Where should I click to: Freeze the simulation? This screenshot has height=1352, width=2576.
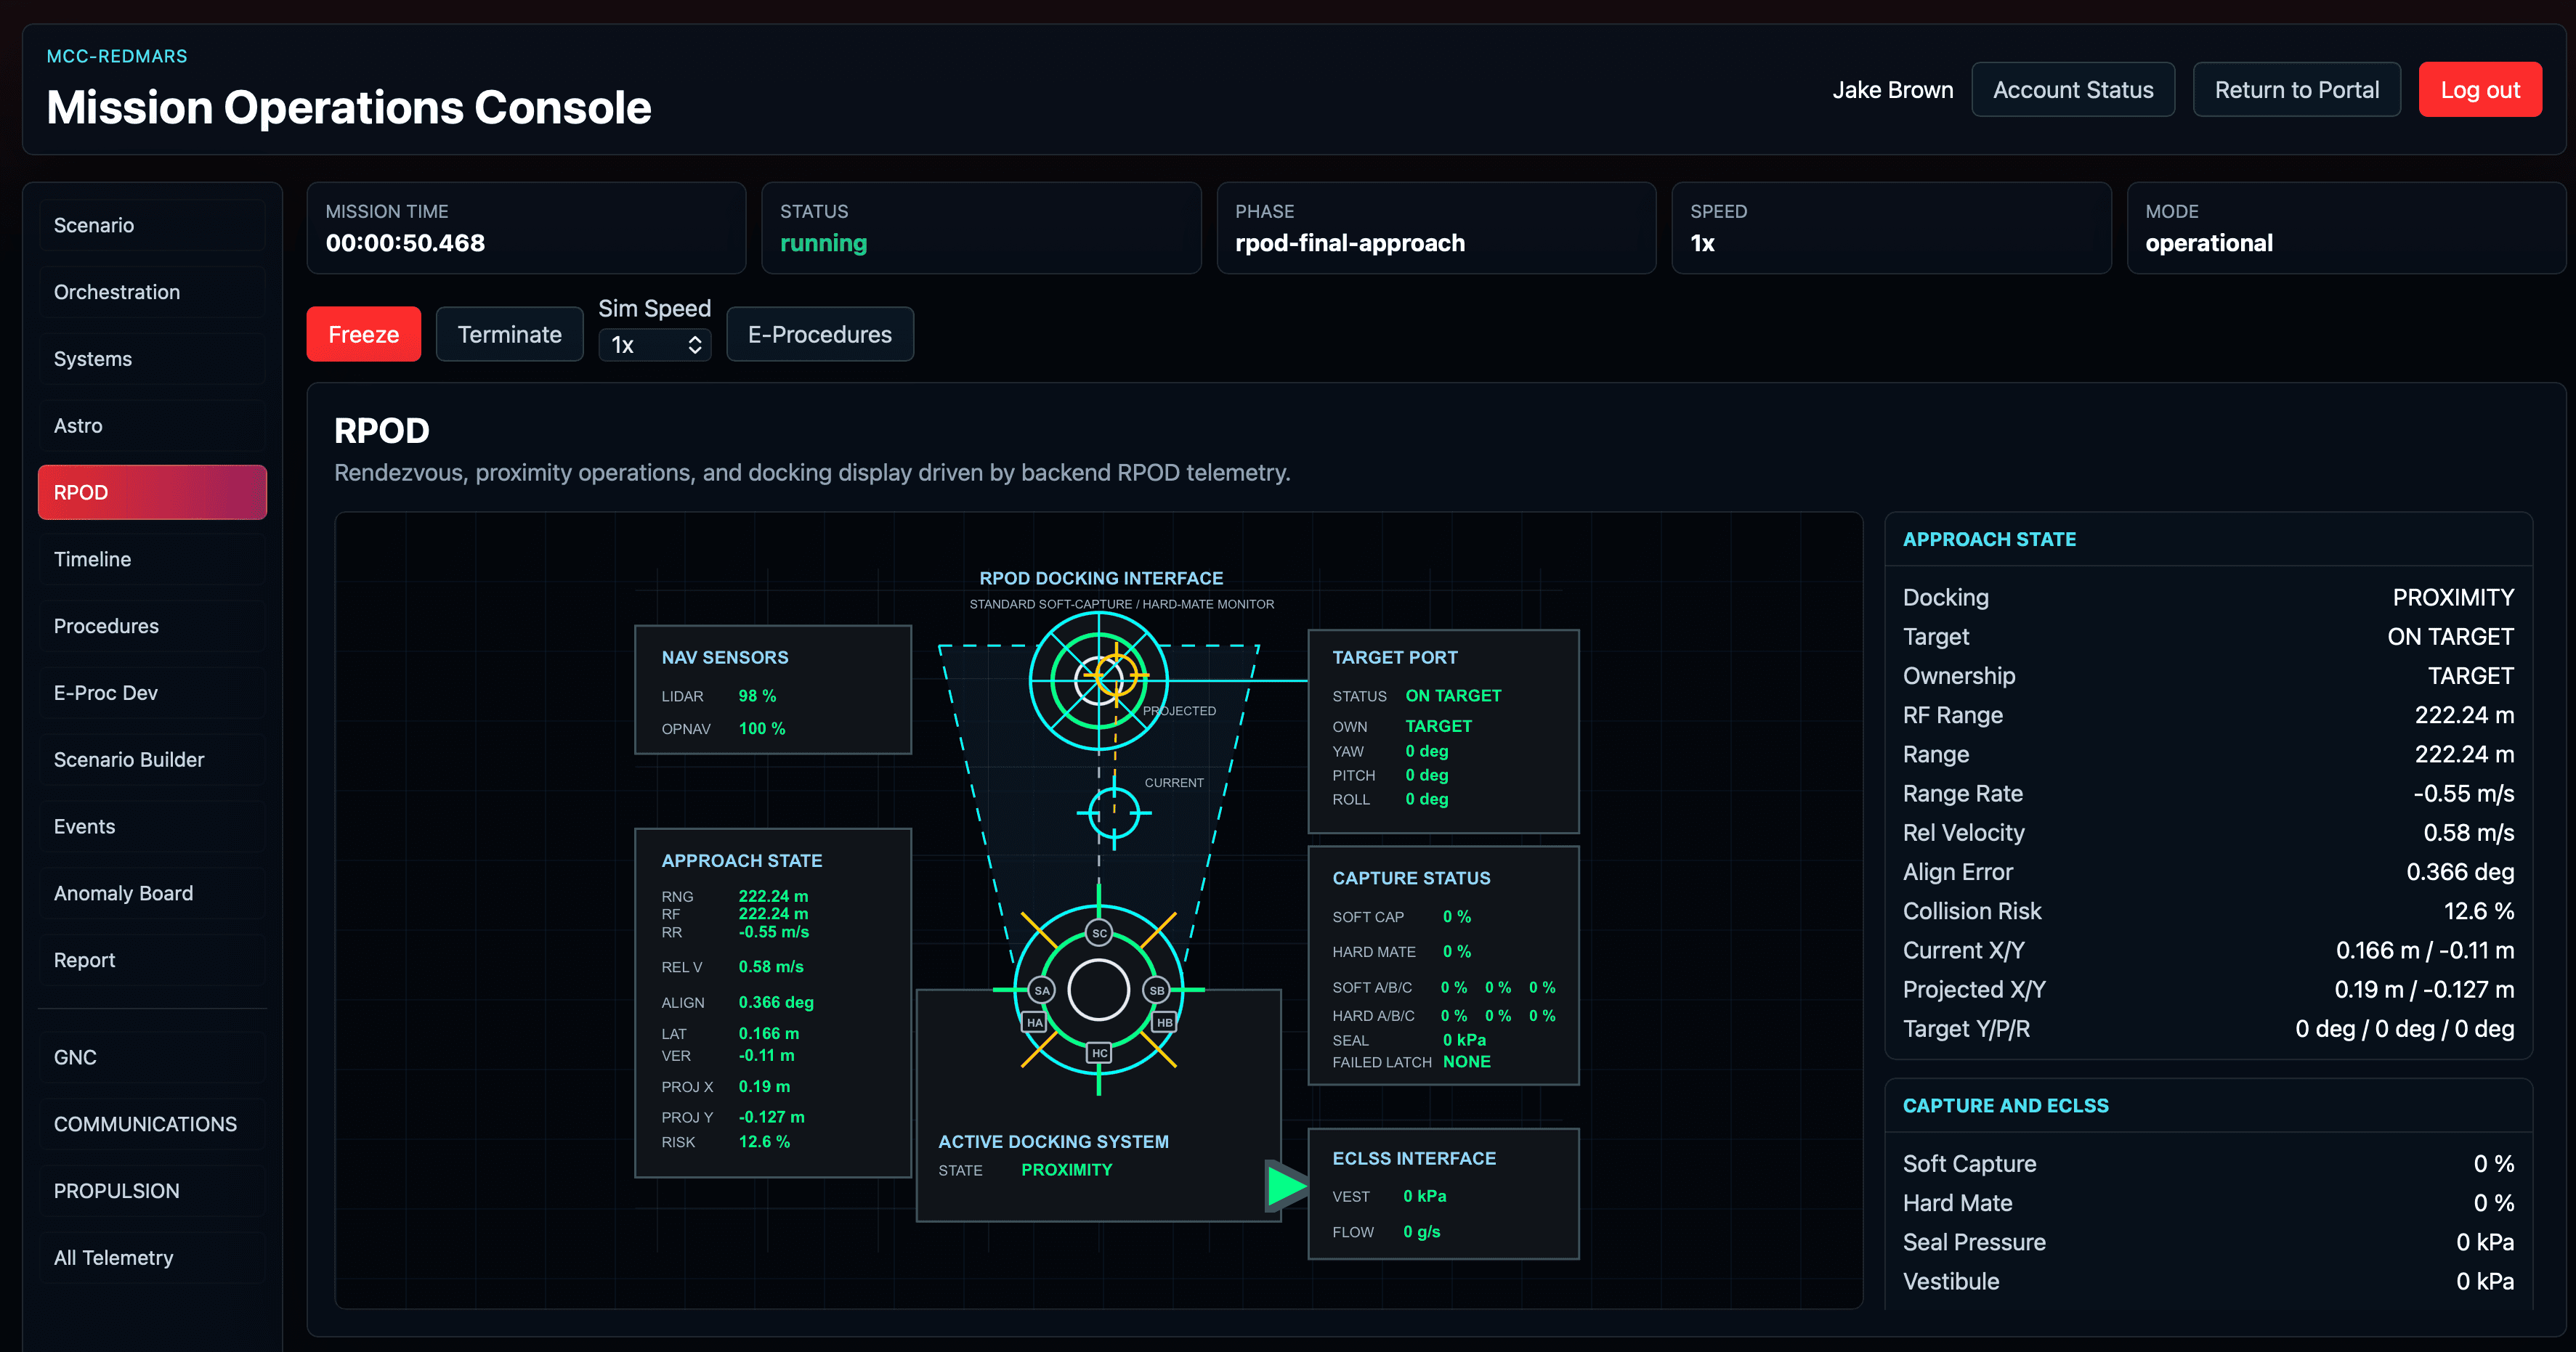click(x=363, y=334)
